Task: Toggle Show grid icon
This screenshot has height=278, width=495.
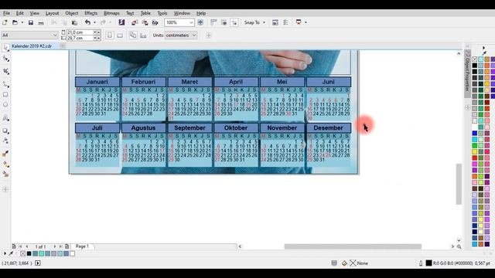Action: coord(224,22)
